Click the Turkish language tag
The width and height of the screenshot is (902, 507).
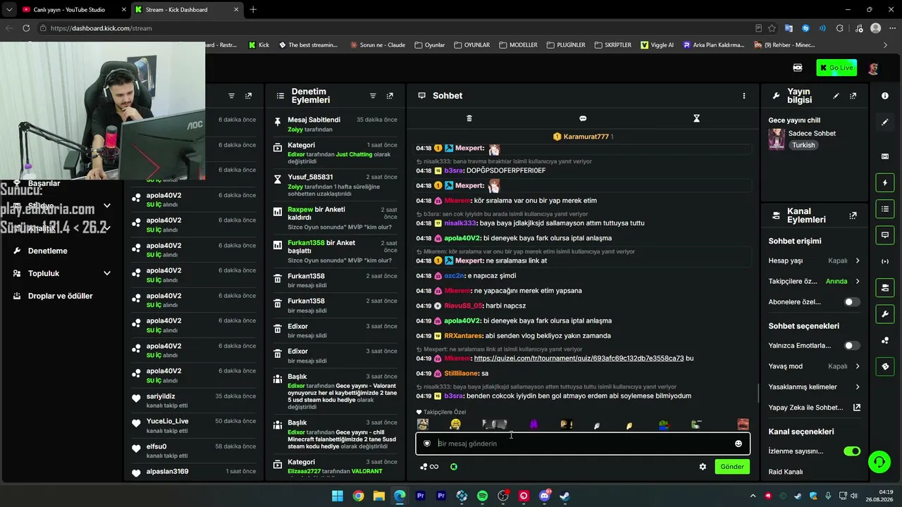pyautogui.click(x=803, y=145)
